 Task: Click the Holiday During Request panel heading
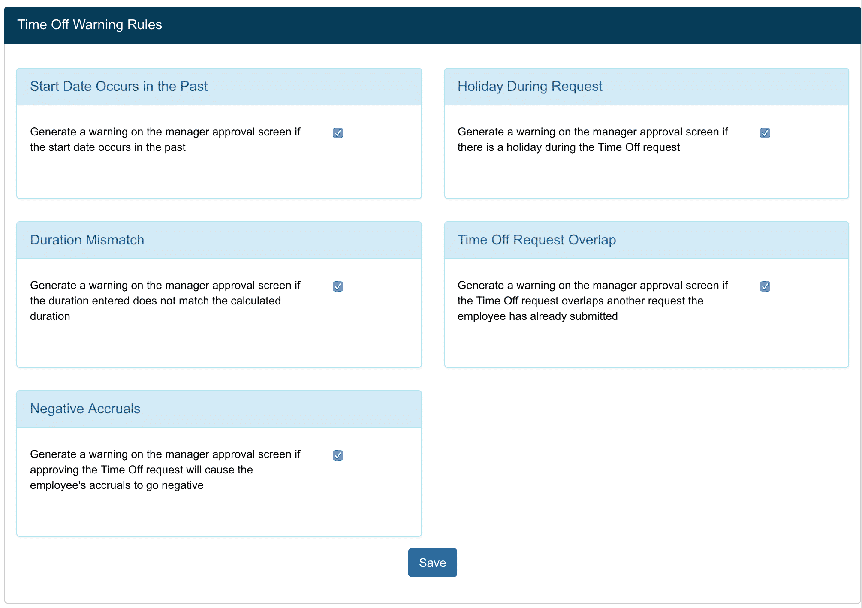[x=530, y=87]
